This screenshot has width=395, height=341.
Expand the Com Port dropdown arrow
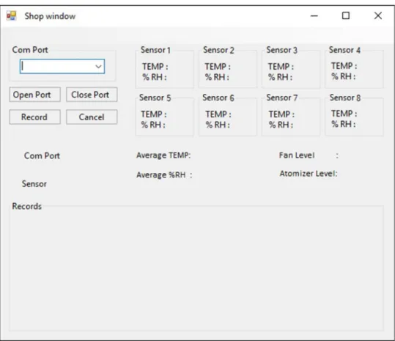click(x=98, y=67)
